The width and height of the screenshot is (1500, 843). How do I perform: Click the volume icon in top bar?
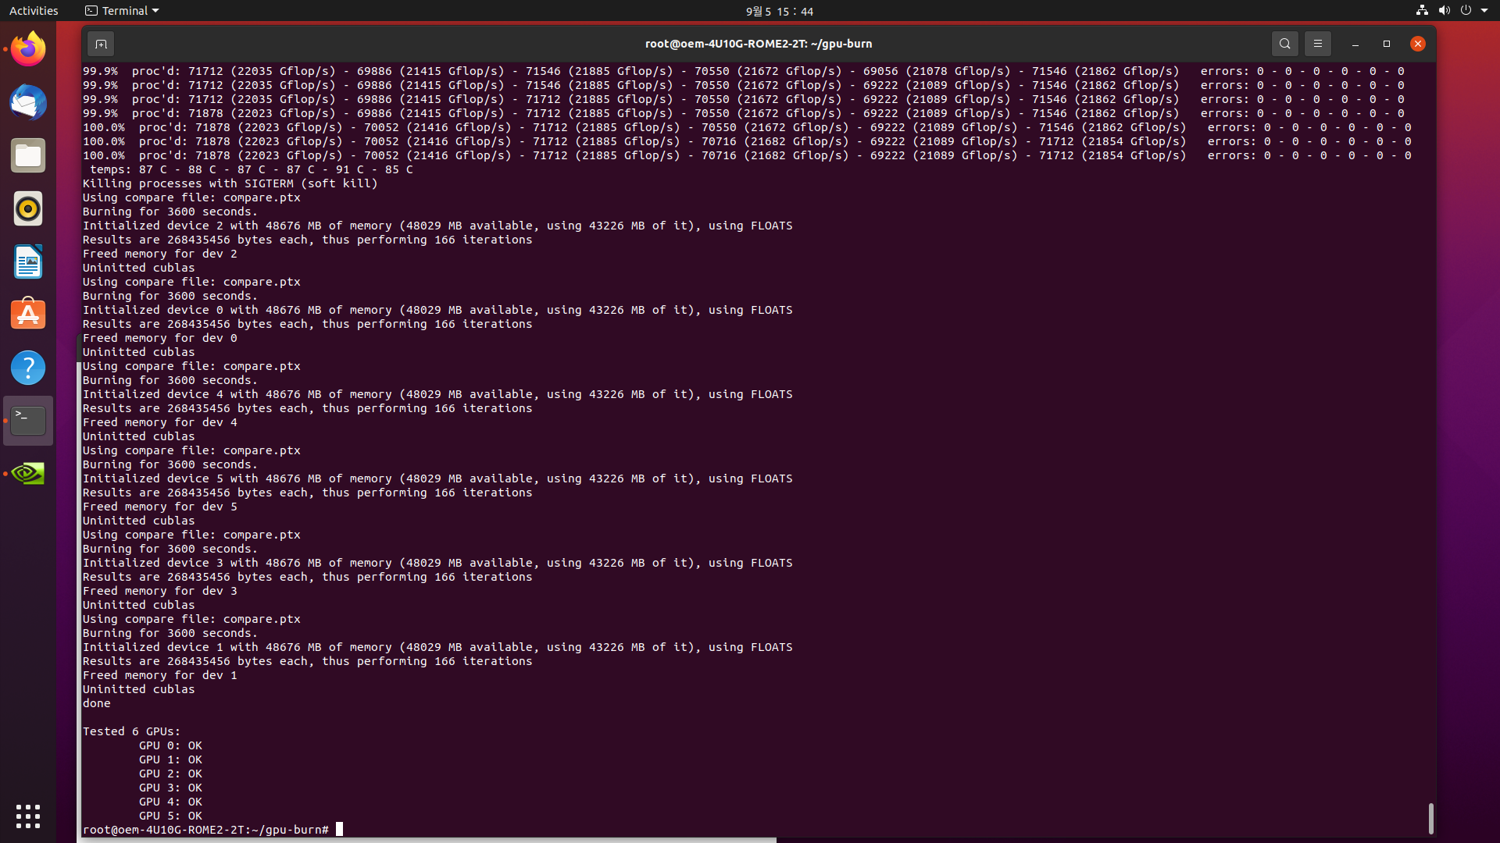[x=1444, y=11]
